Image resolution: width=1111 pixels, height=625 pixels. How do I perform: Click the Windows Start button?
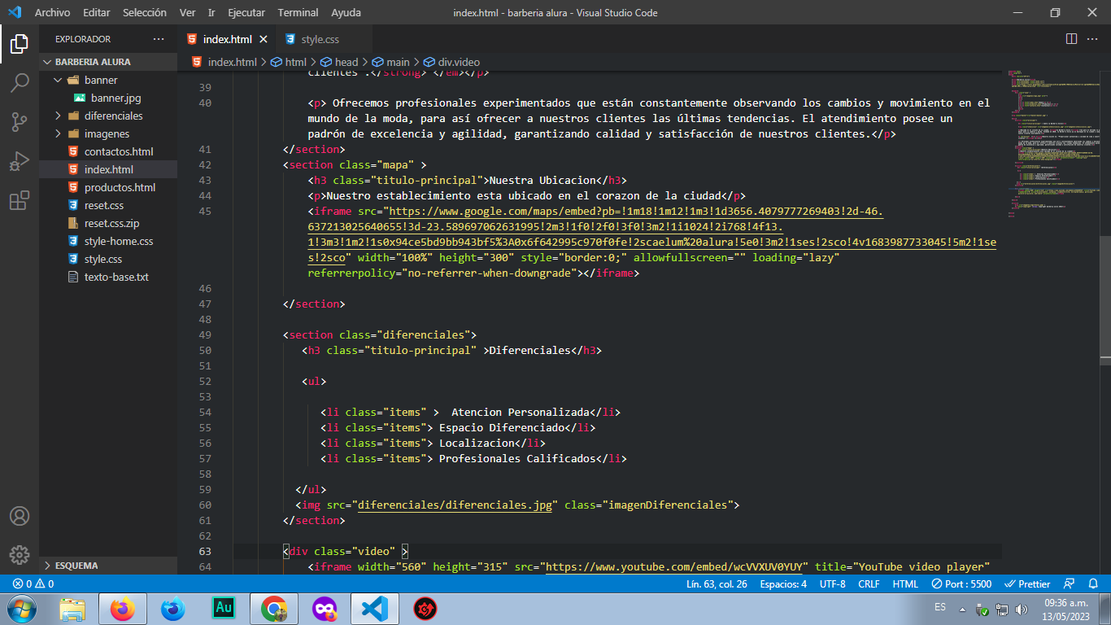click(21, 609)
